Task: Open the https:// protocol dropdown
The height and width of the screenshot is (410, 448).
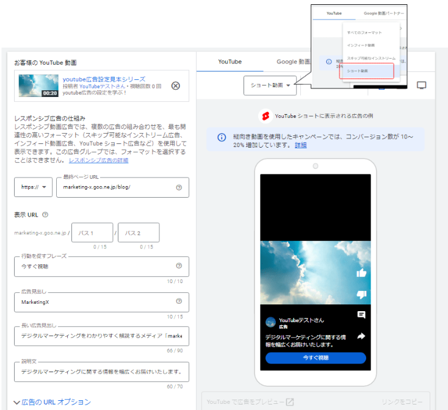Action: pos(34,187)
